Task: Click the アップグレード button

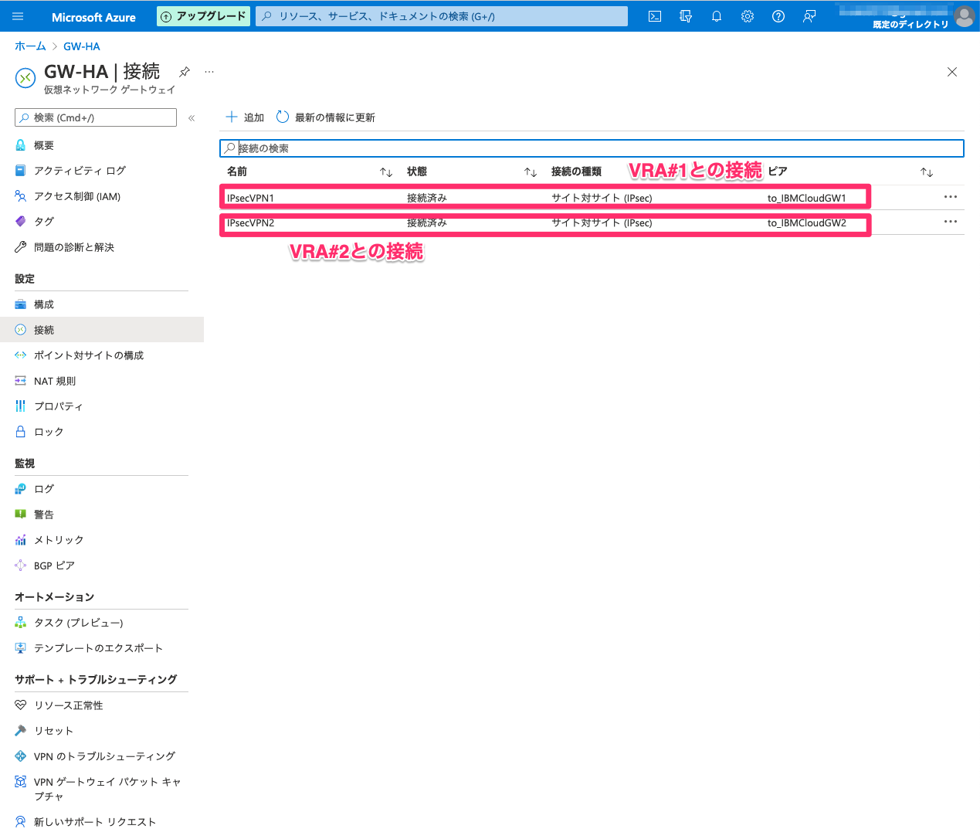Action: point(203,15)
